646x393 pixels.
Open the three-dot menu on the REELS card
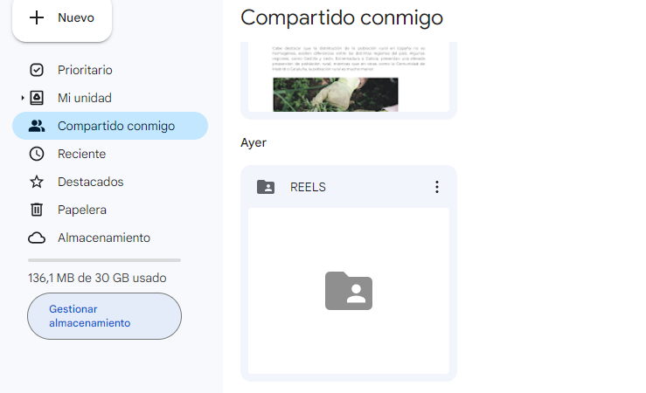437,187
